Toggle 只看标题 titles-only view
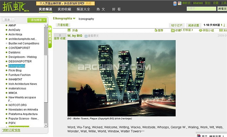This screenshot has height=137, width=227. pos(63,25)
